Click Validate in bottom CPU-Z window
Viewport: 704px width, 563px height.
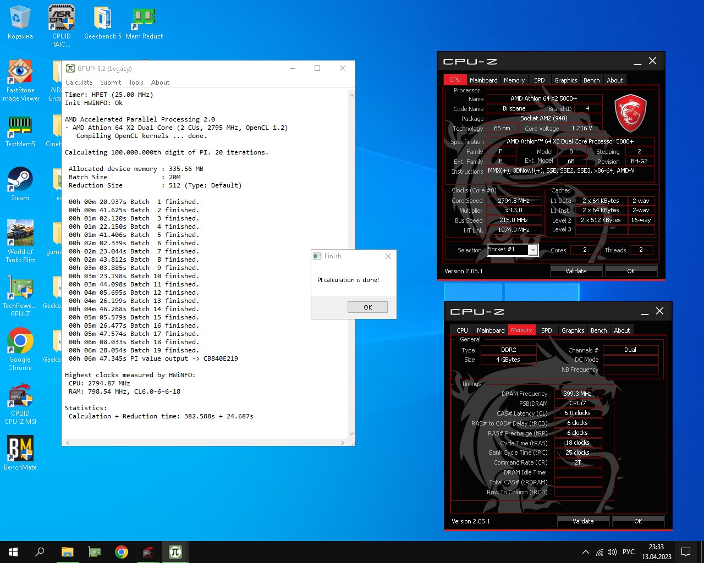point(583,521)
